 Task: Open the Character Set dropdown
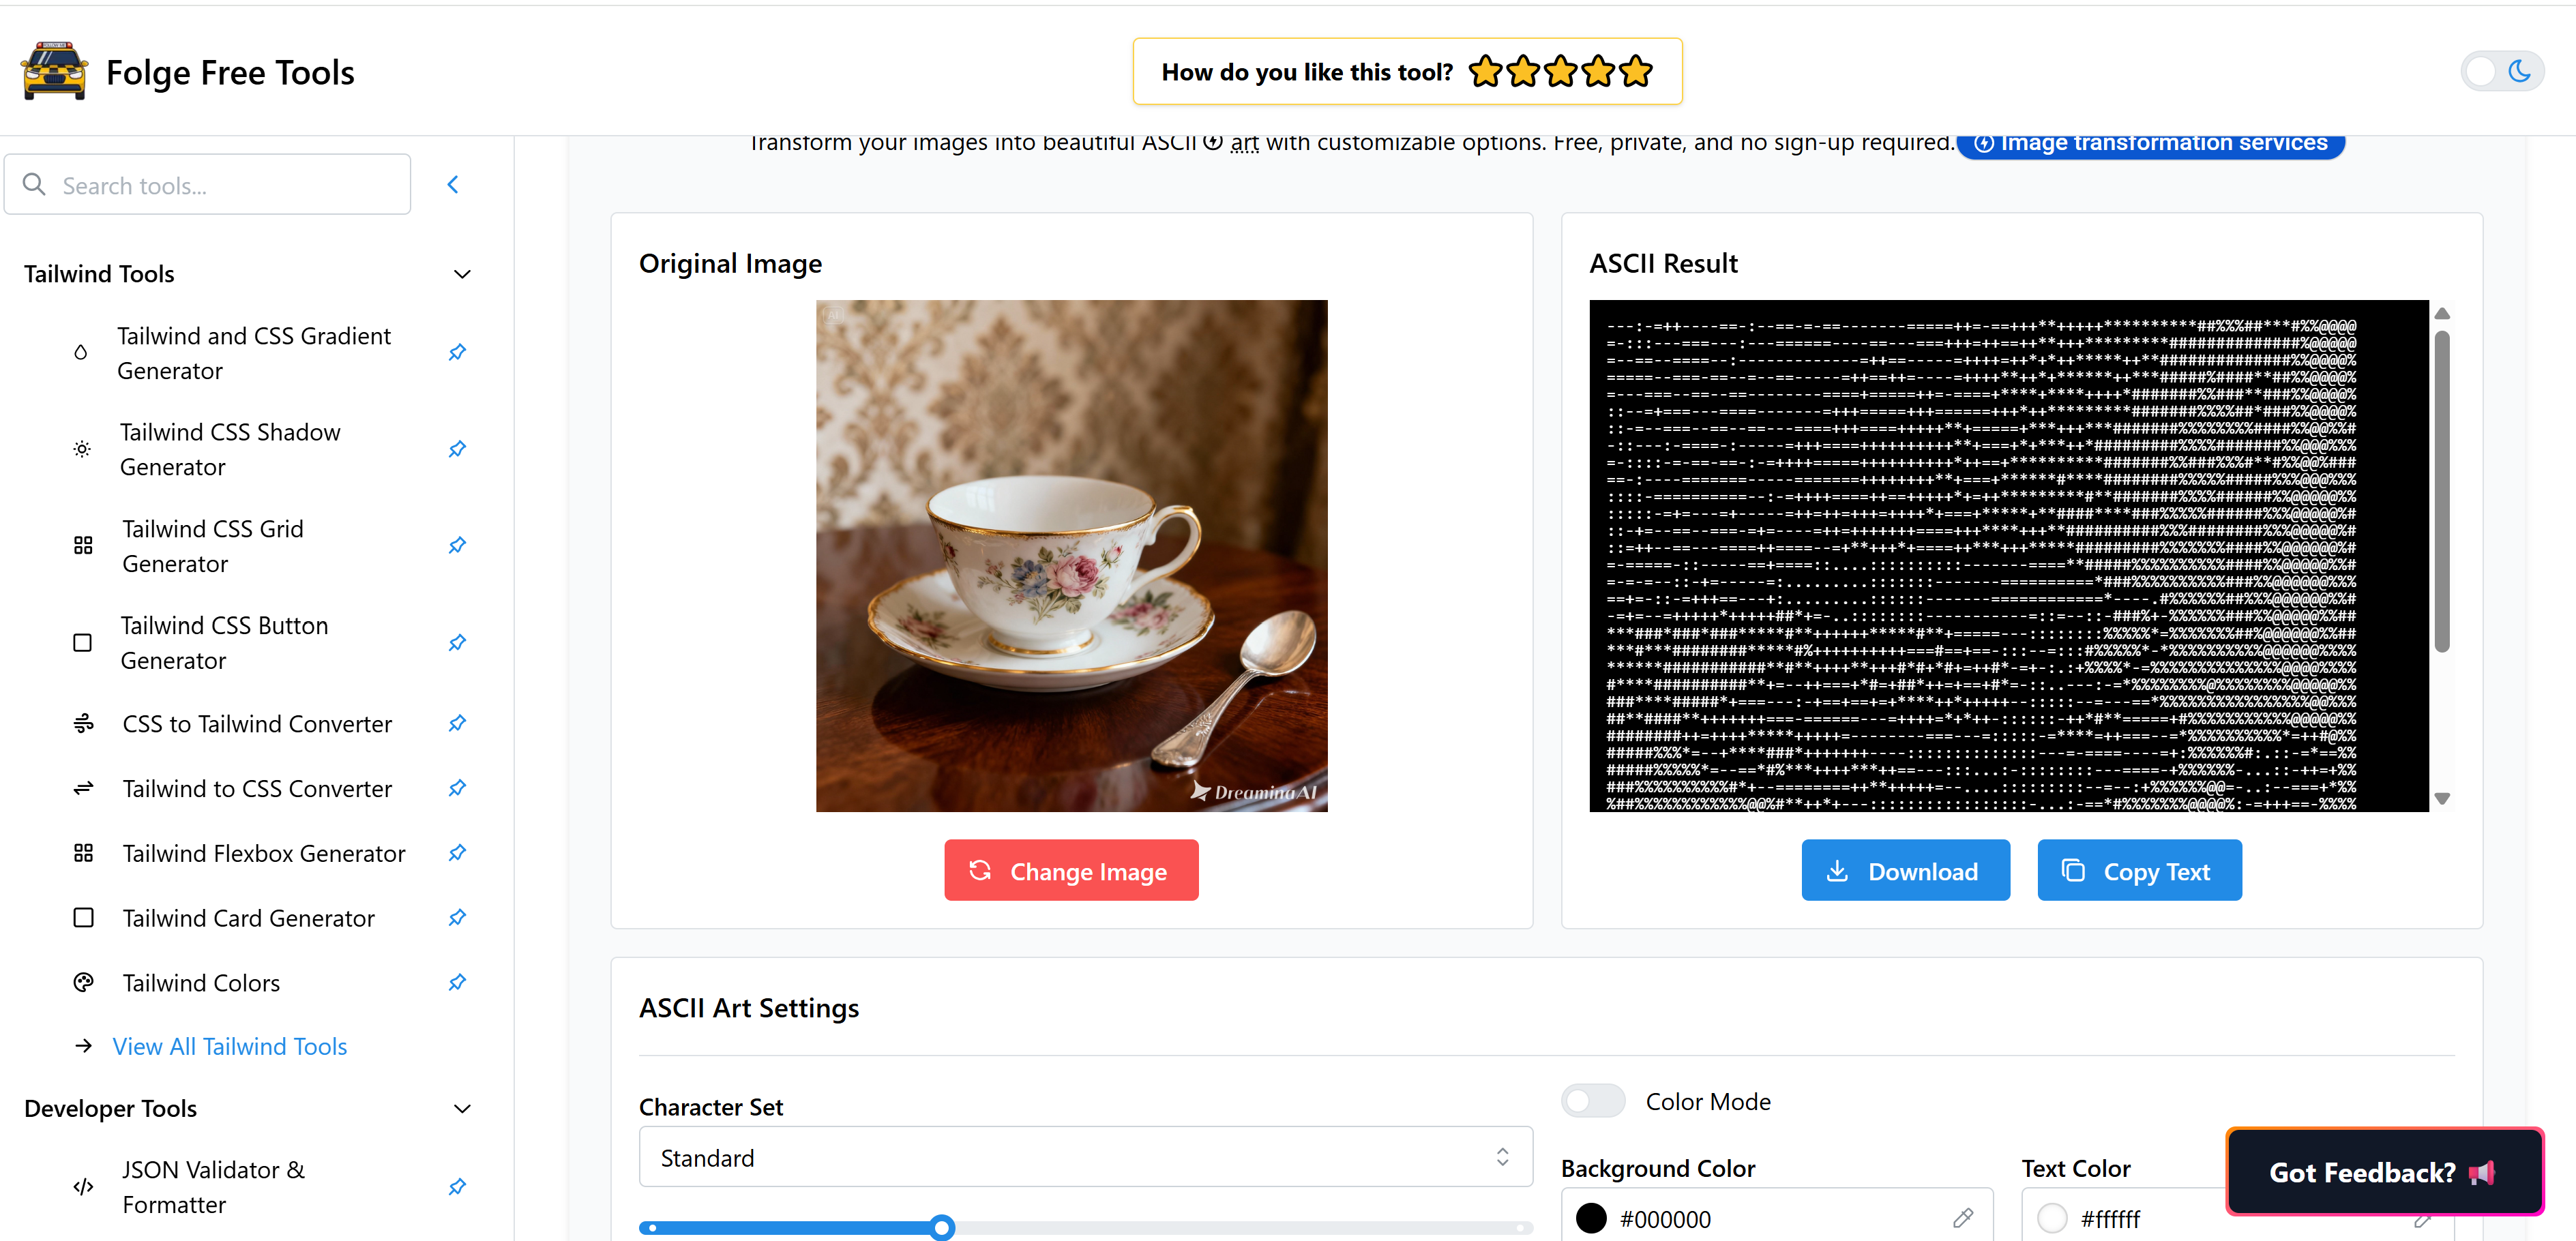[x=1085, y=1157]
